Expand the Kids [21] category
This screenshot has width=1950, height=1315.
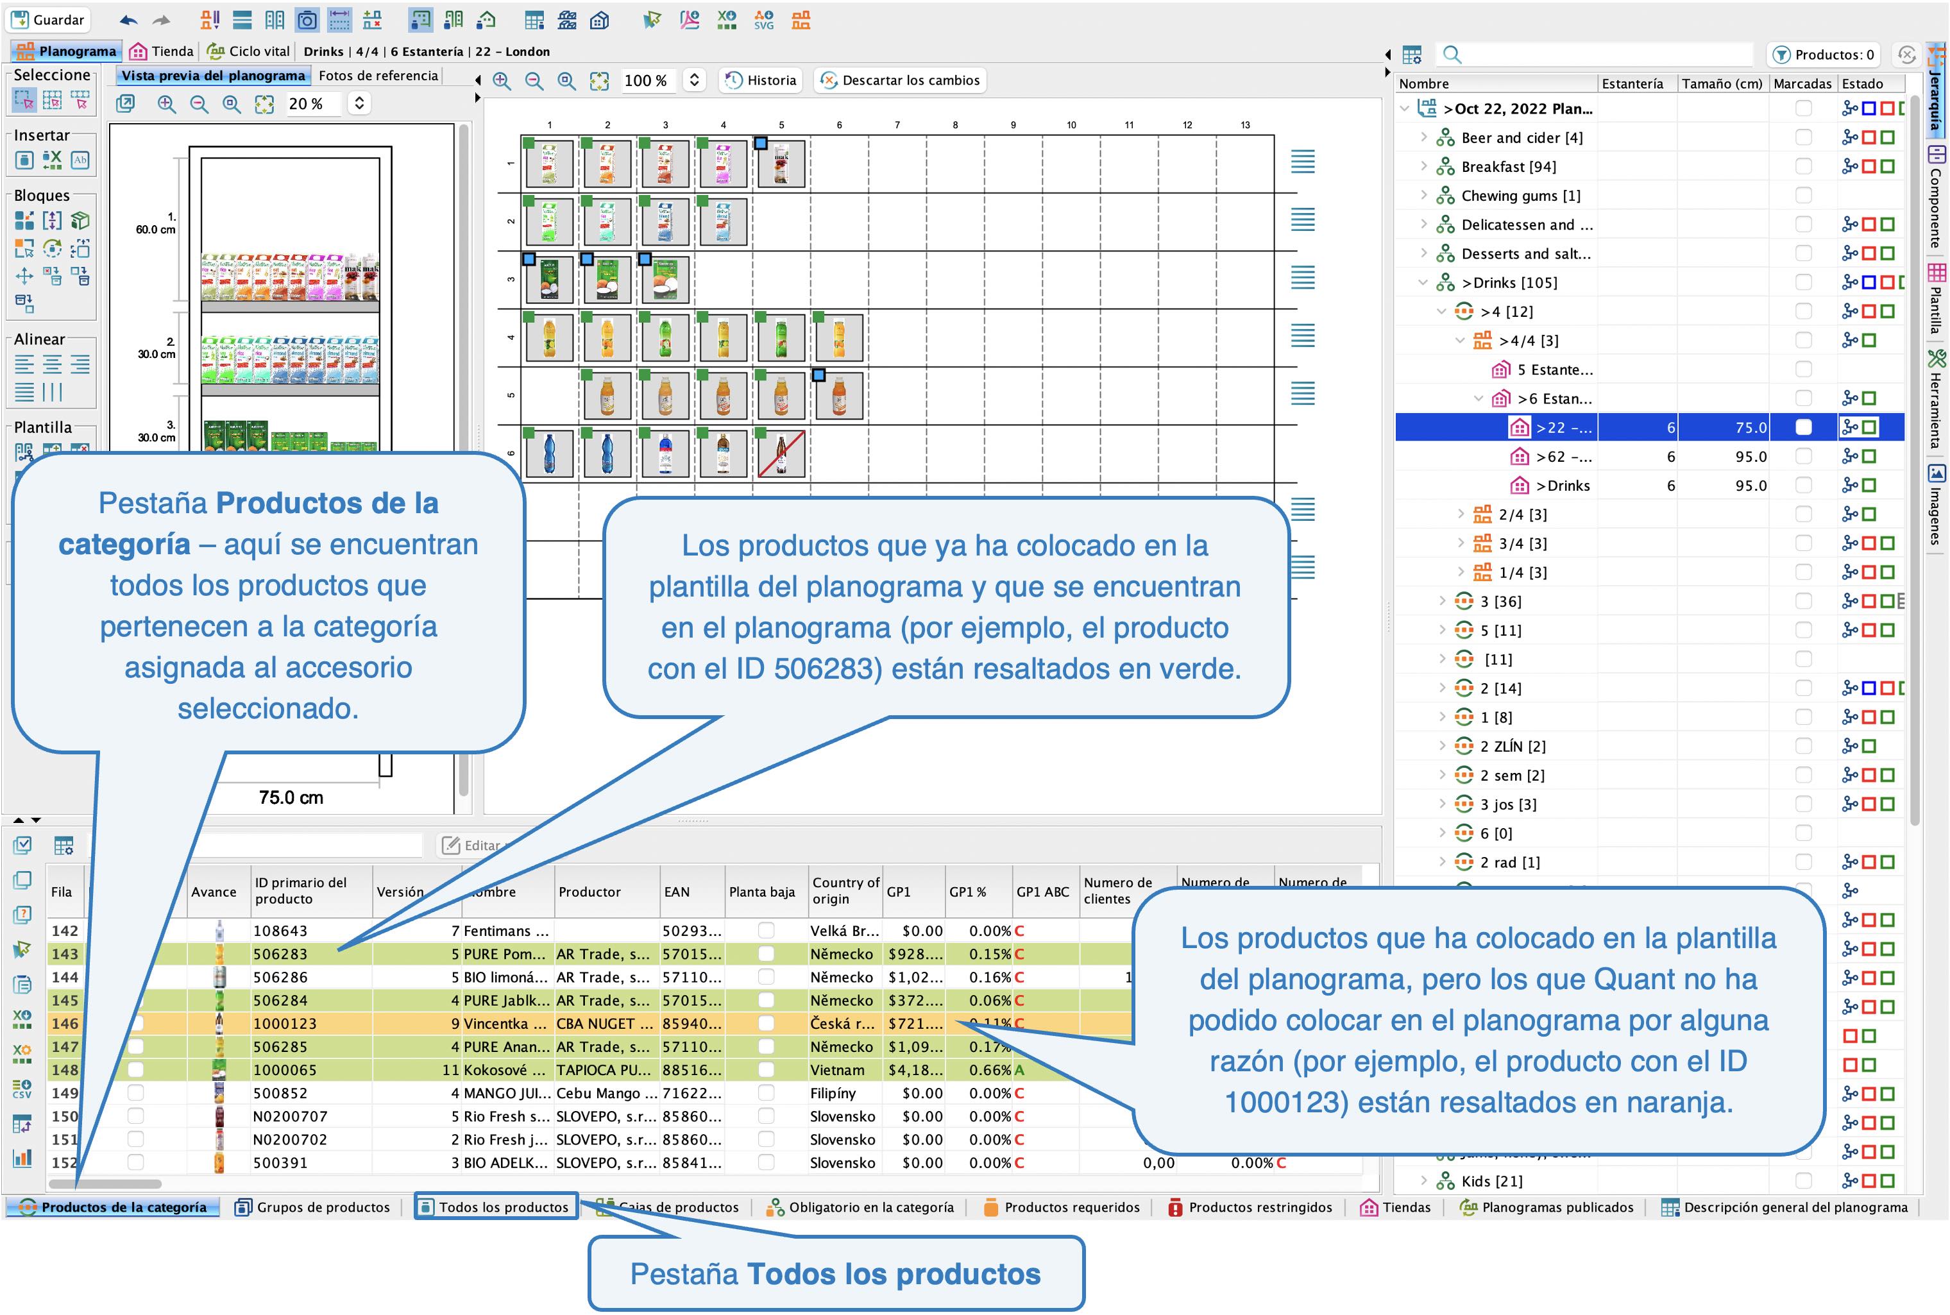1423,1180
